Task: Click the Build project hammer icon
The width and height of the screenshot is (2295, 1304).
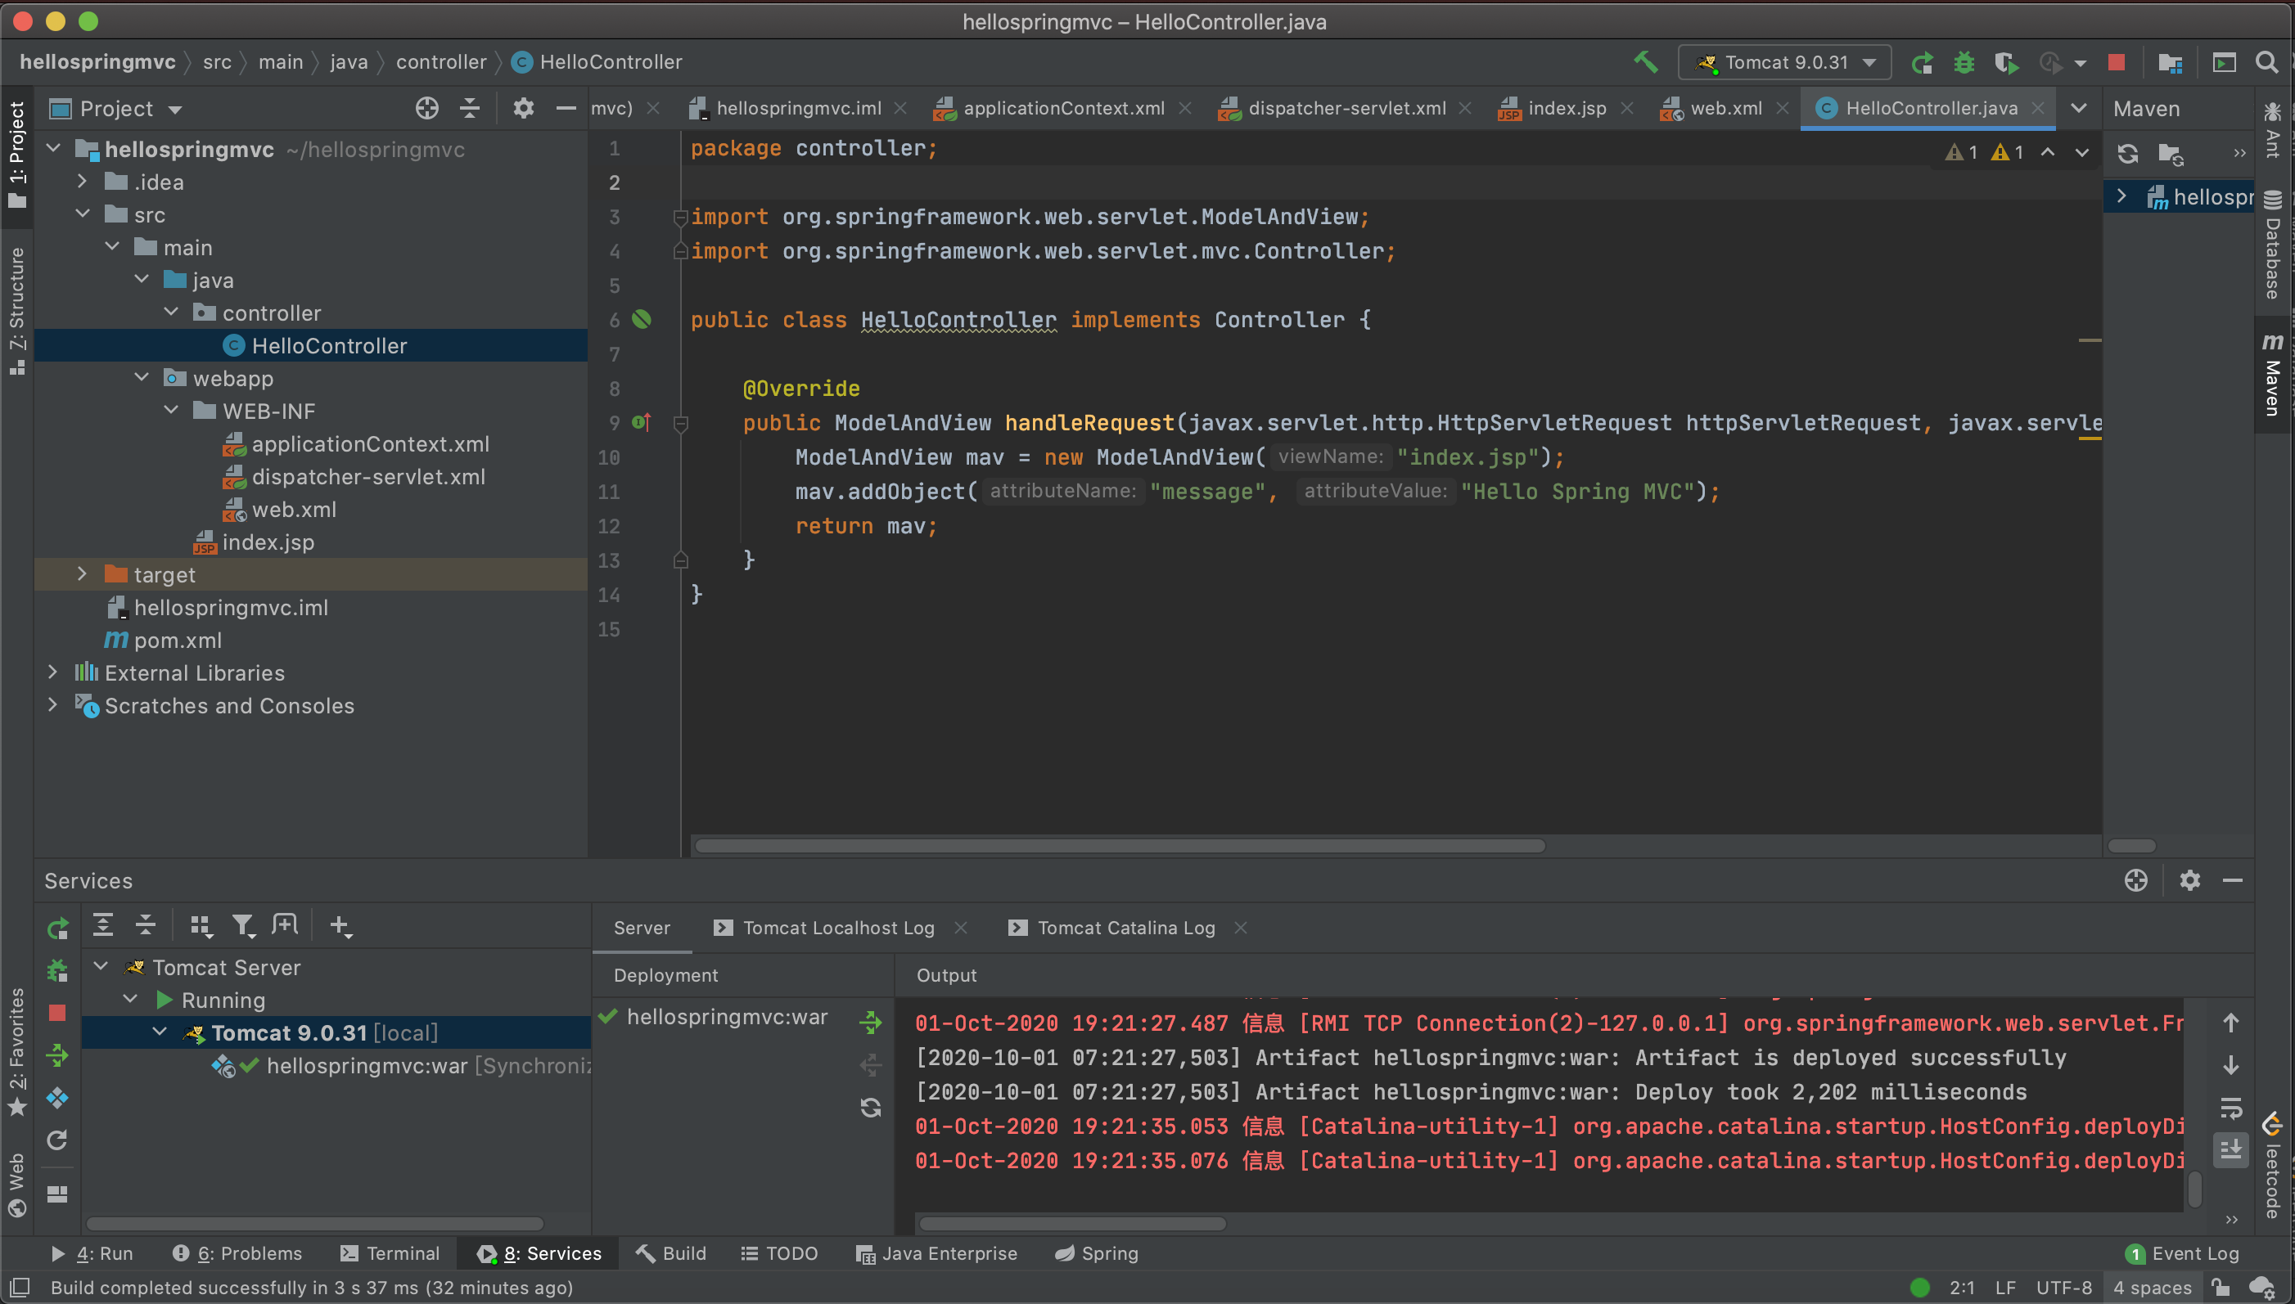Action: (1644, 62)
